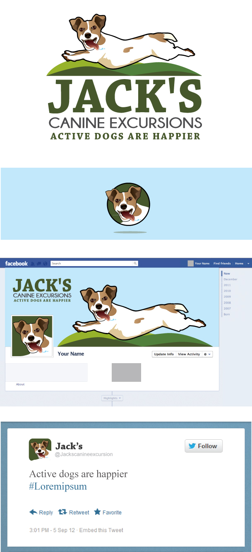The width and height of the screenshot is (252, 552).
Task: Expand the Highlights dropdown
Action: [x=112, y=398]
